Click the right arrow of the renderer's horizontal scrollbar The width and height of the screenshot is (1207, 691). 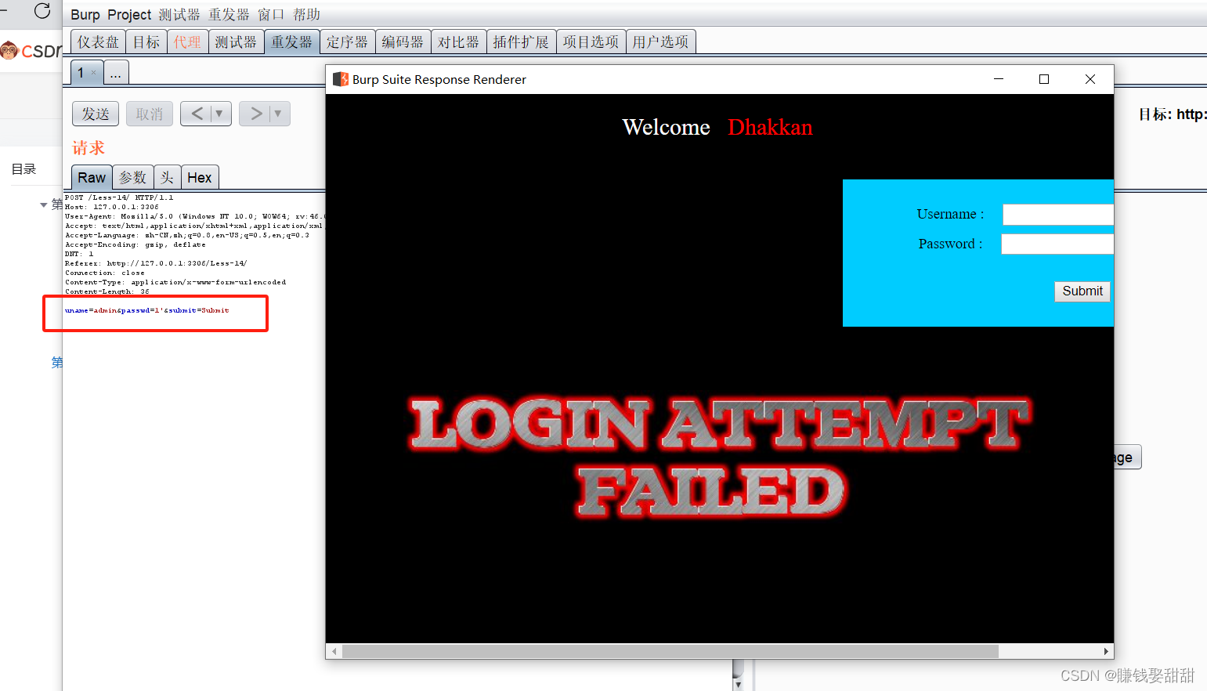[x=1104, y=650]
